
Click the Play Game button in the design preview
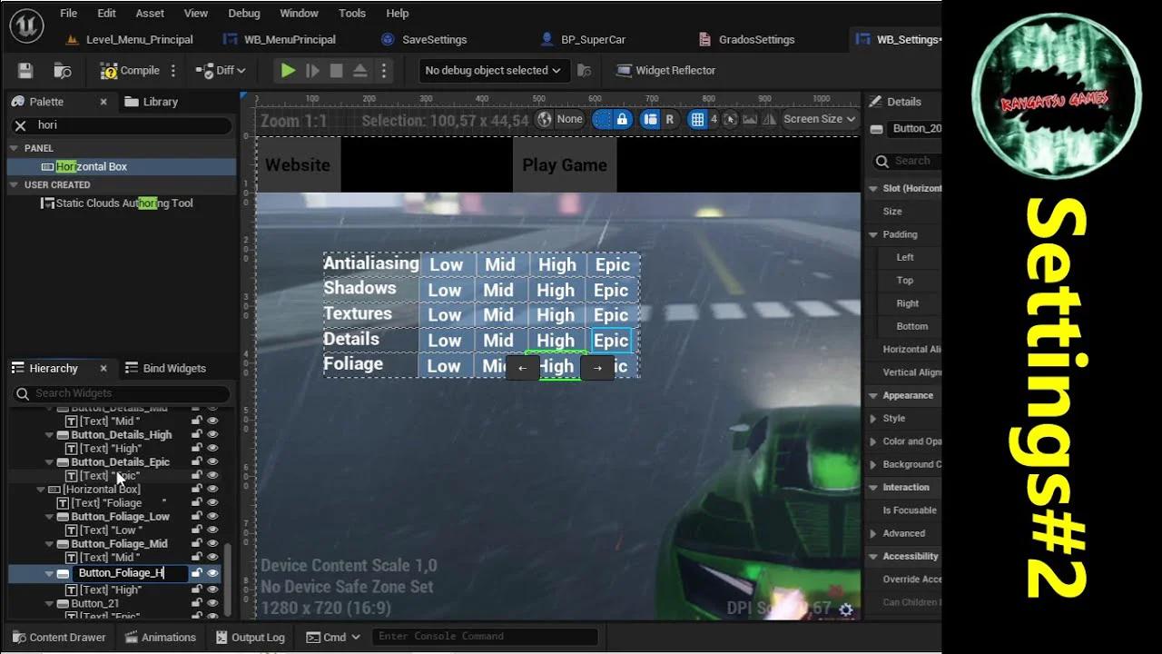pos(564,164)
